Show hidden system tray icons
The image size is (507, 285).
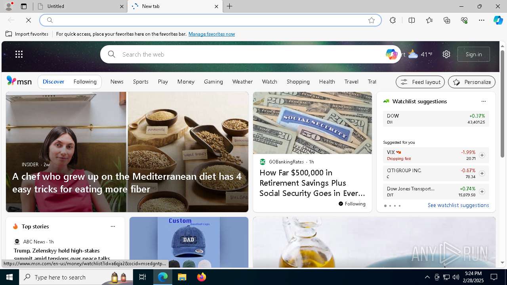427,277
